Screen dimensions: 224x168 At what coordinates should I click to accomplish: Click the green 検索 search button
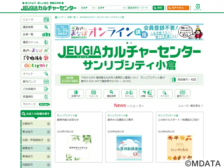coord(158,8)
